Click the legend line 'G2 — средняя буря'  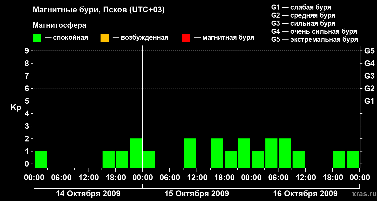pyautogui.click(x=303, y=15)
